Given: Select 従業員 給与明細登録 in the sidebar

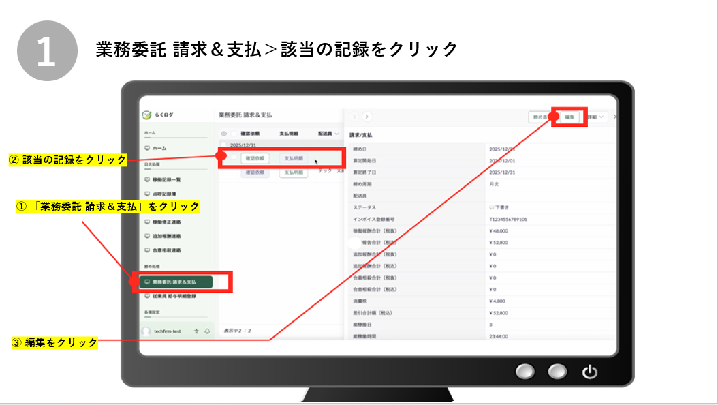Looking at the screenshot, I should (174, 296).
